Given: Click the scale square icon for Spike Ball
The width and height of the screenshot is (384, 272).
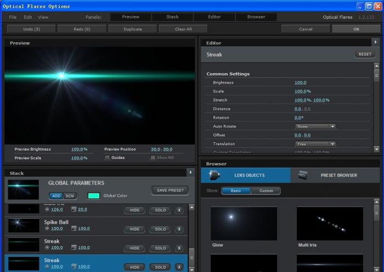Looking at the screenshot, I should coord(74,229).
